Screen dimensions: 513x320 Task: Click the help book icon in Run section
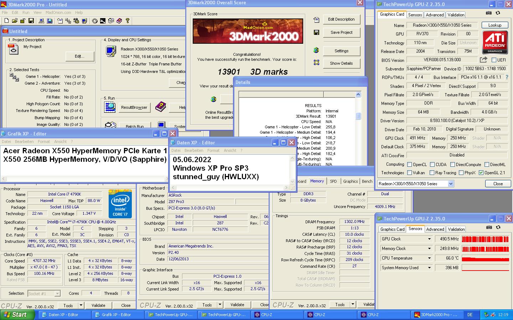(161, 106)
